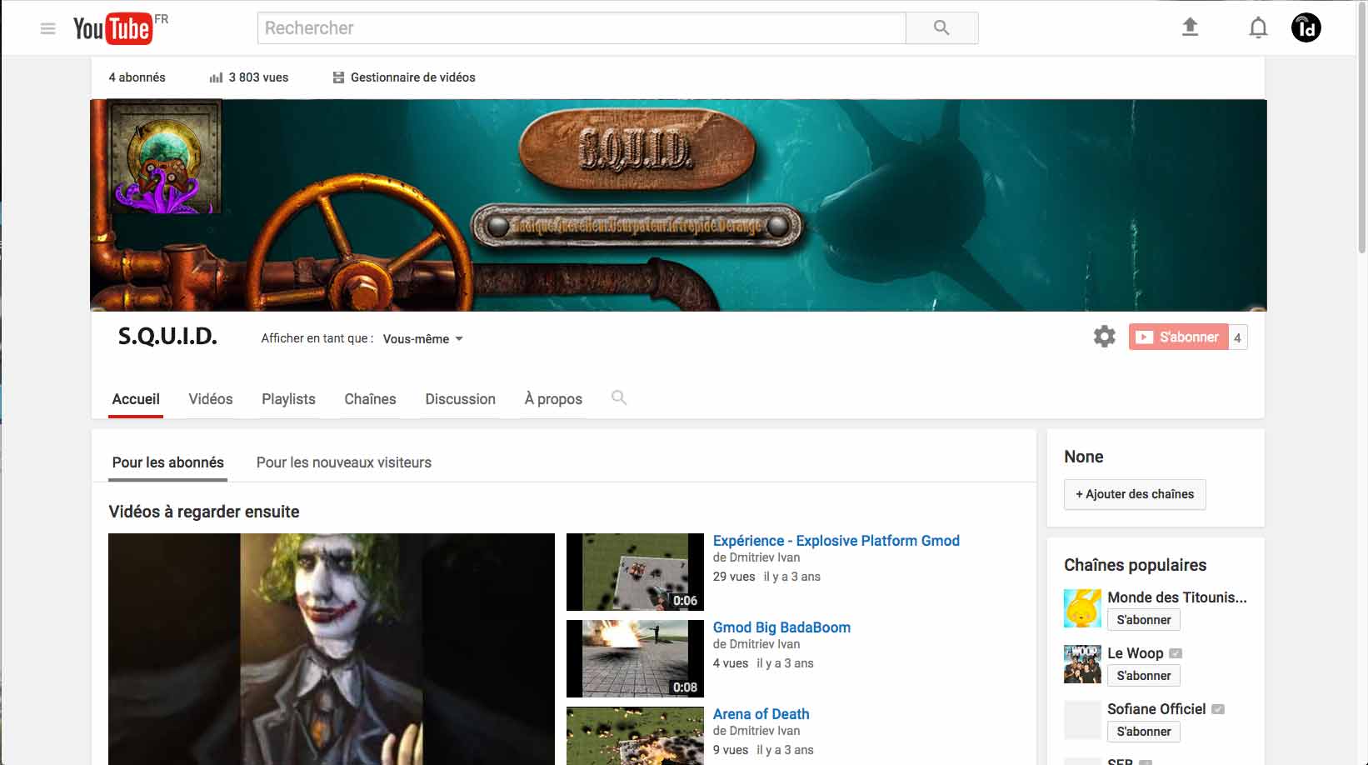Screen dimensions: 1368x765
Task: Open the notifications bell
Action: click(x=1258, y=28)
